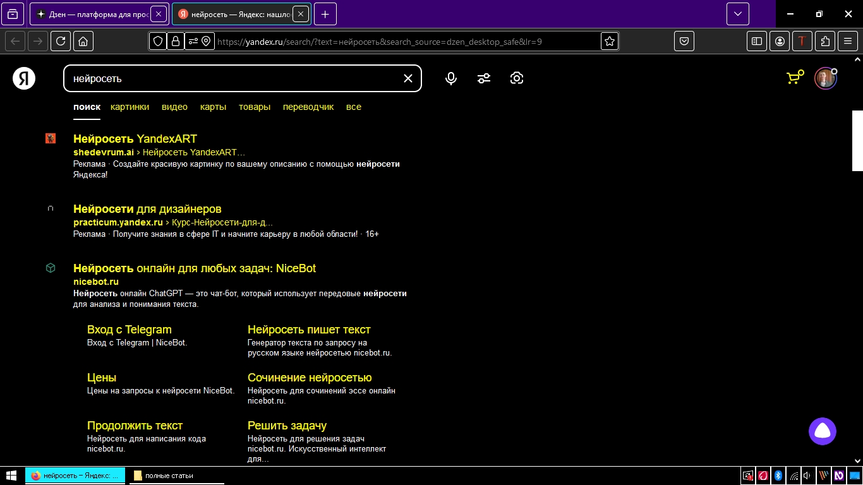The image size is (863, 485).
Task: Open volume speaker tray icon
Action: pyautogui.click(x=807, y=476)
